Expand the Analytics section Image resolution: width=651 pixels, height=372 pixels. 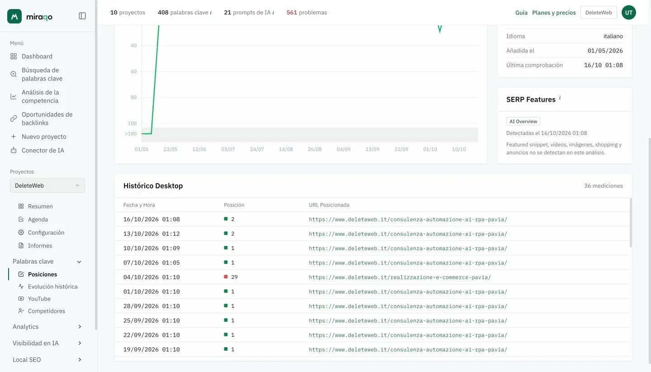[80, 327]
